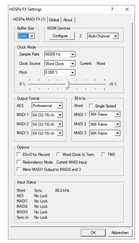The height and width of the screenshot is (243, 139).
Task: Click the pitch slider thumb
Action: 67,84
